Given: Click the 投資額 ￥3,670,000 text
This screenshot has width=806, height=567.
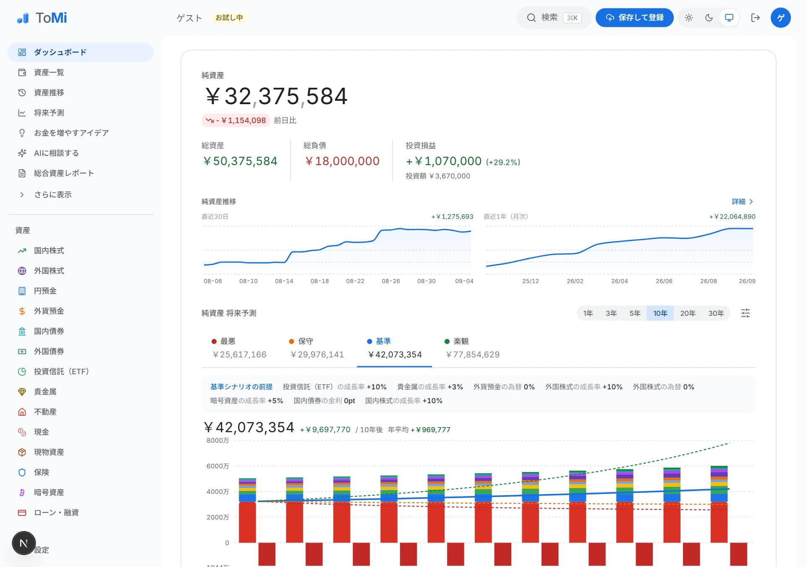Looking at the screenshot, I should click(x=438, y=176).
